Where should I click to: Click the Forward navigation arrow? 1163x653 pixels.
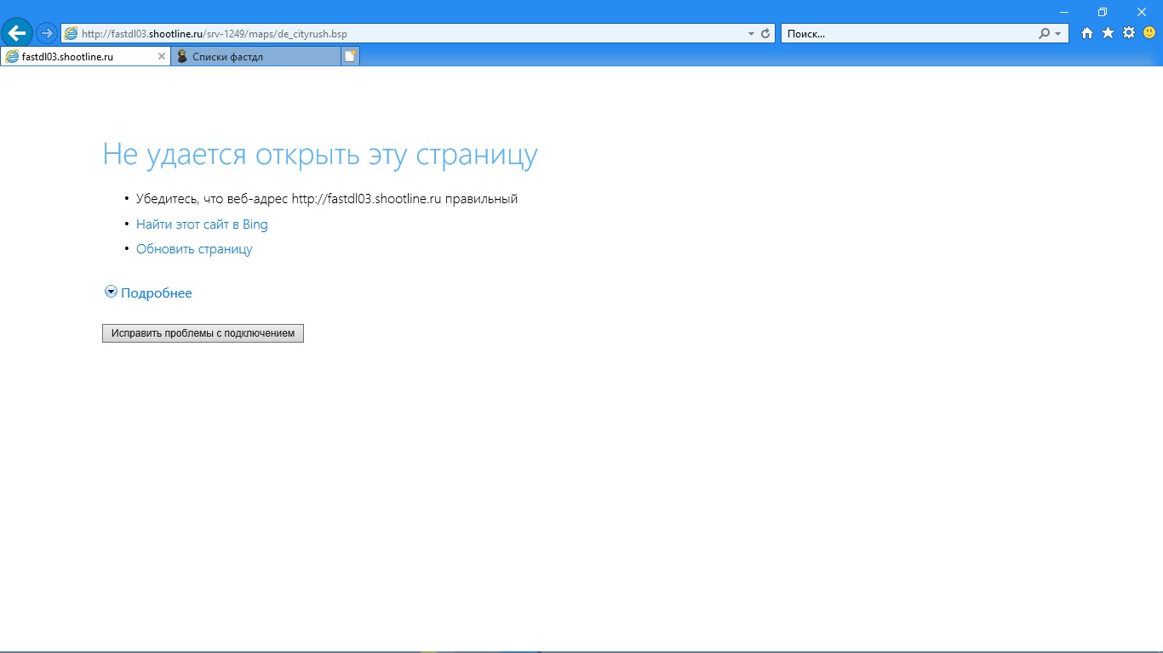point(47,34)
